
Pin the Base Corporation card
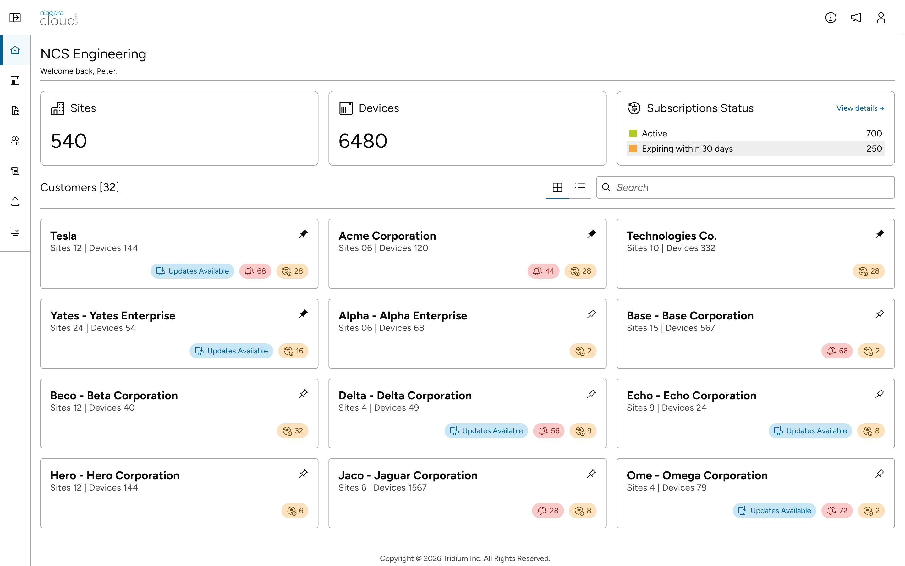coord(880,314)
